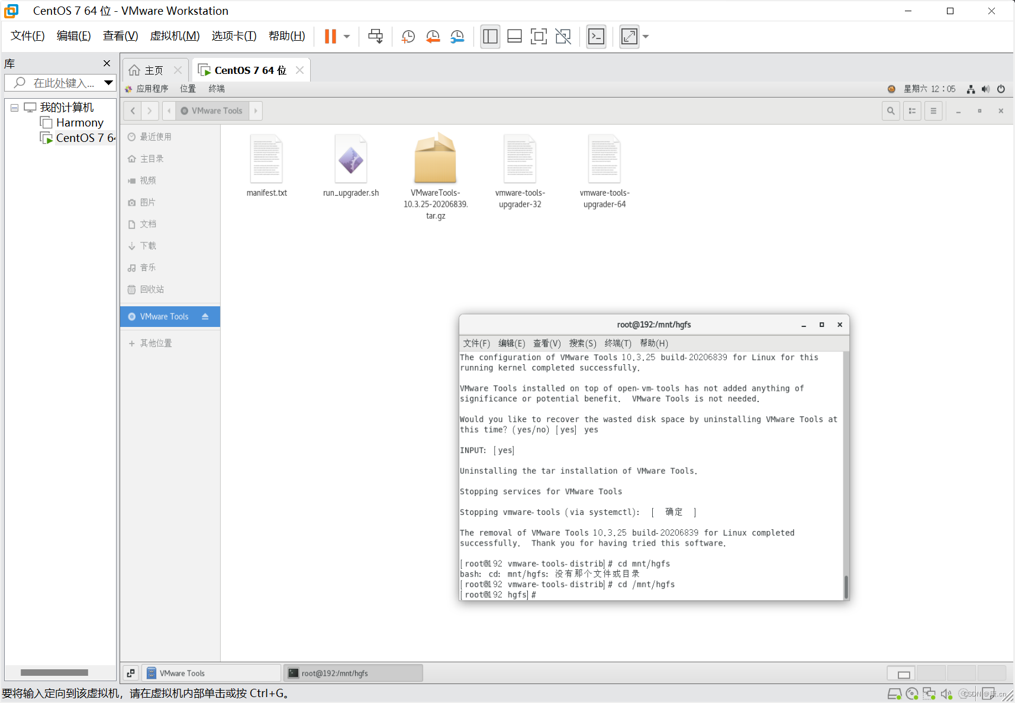Screen dimensions: 1015x703
Task: Open search in the file manager
Action: 891,111
